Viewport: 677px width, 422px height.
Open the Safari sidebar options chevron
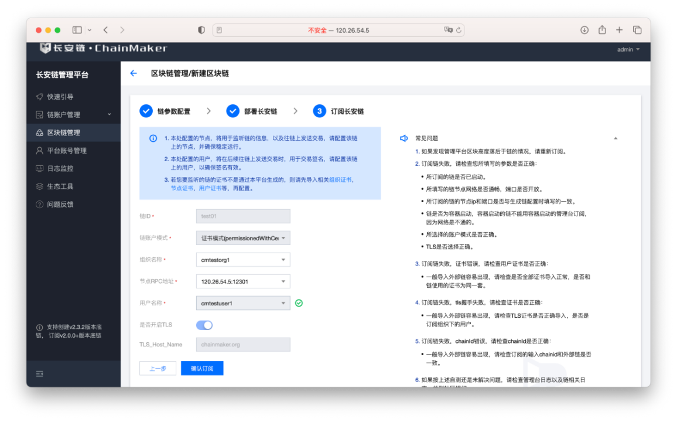coord(90,30)
